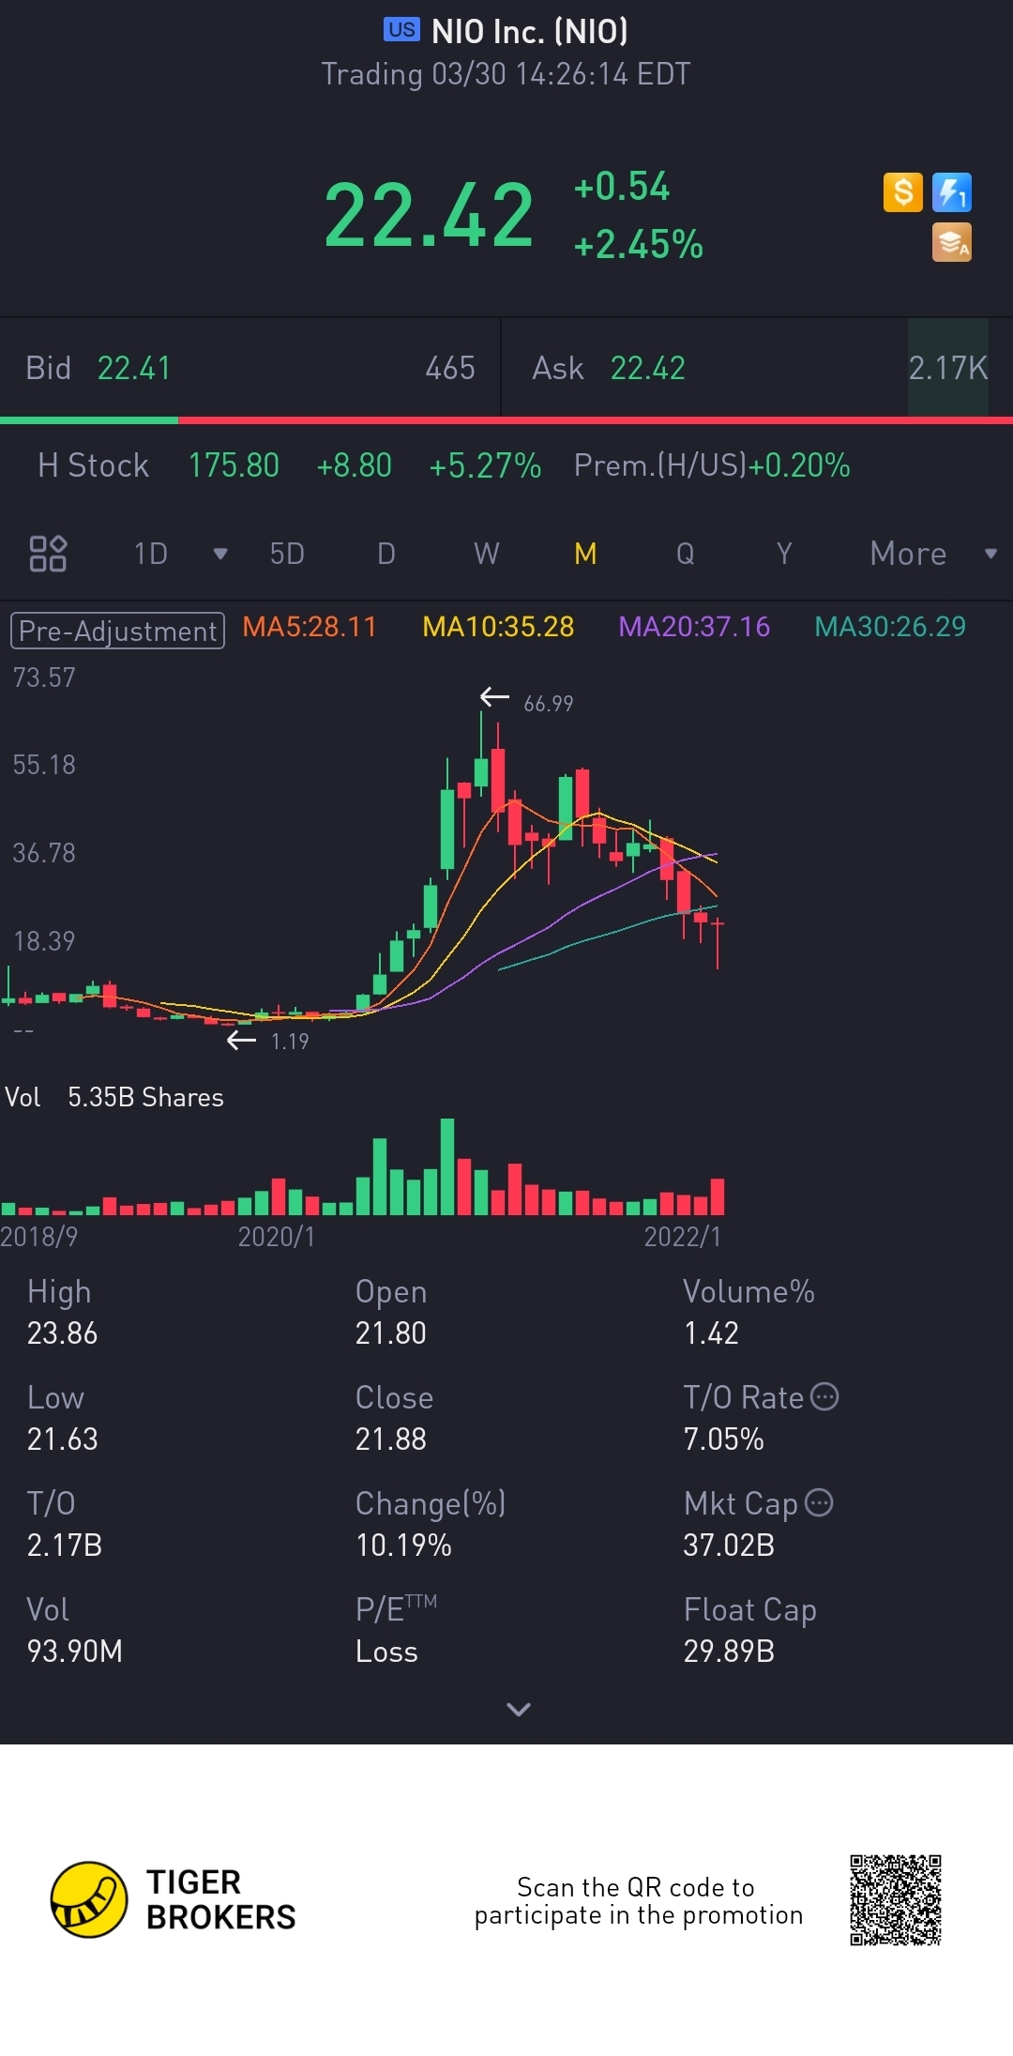The width and height of the screenshot is (1013, 2056).
Task: Collapse stock details with the chevron
Action: (x=519, y=1709)
